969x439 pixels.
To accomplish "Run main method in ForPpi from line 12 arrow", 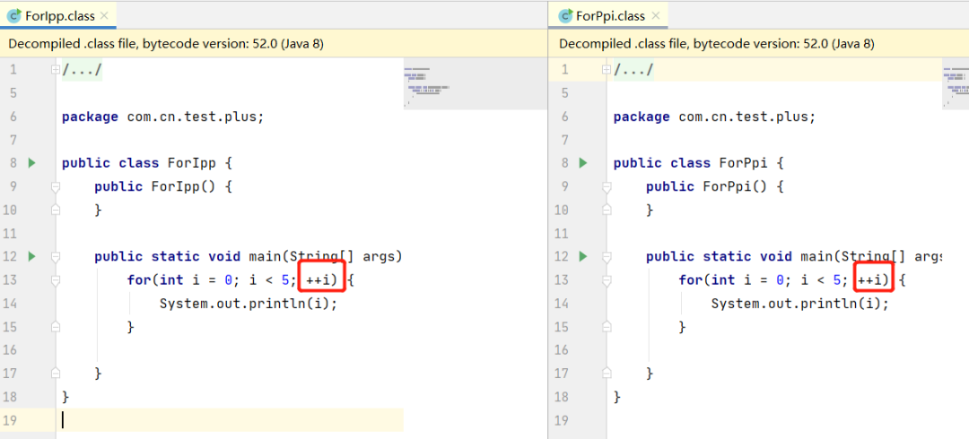I will (x=583, y=256).
